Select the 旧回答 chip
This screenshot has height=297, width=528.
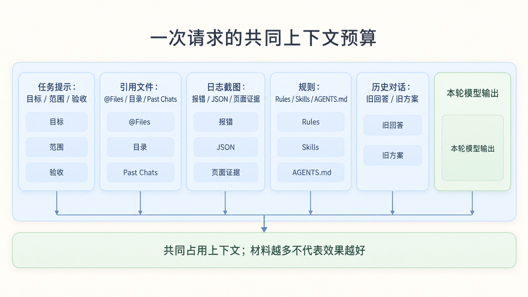click(393, 125)
